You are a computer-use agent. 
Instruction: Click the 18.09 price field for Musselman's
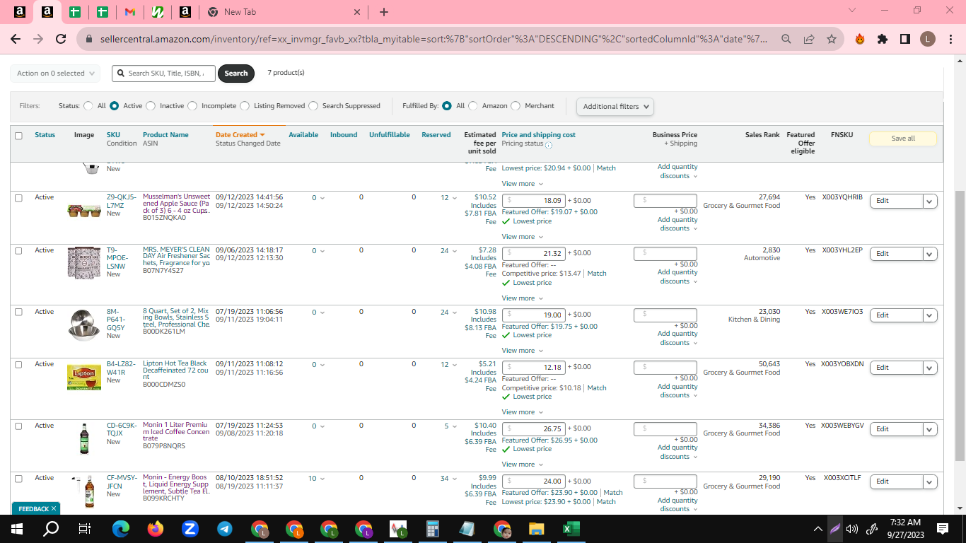[533, 201]
